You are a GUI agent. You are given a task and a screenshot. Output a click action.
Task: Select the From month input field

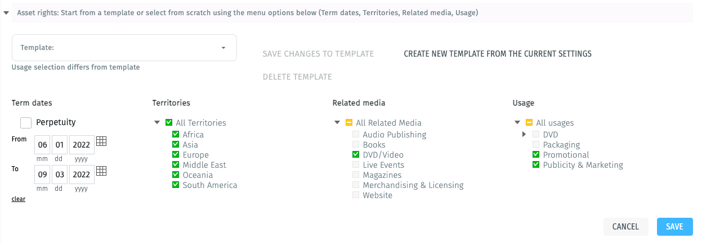(43, 145)
